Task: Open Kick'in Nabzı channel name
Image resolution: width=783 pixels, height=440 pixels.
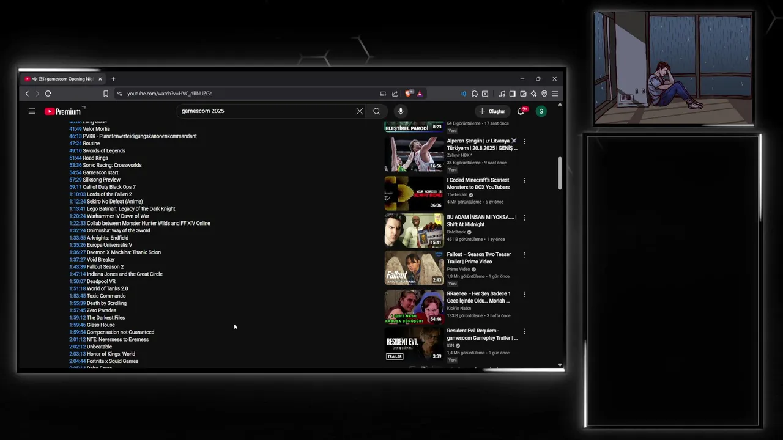Action: pos(459,309)
